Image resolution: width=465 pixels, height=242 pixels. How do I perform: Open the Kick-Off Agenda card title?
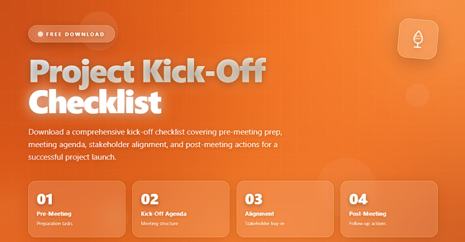point(163,214)
